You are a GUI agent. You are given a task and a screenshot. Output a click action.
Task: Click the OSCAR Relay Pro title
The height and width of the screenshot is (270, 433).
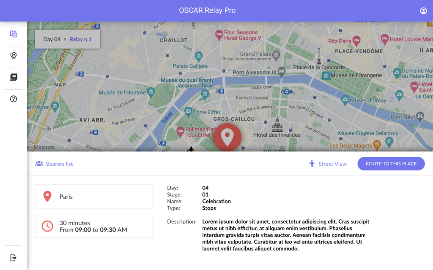[x=207, y=11]
